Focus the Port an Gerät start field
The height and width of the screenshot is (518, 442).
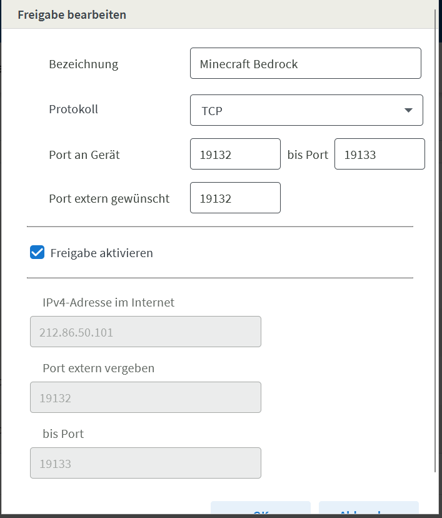235,155
